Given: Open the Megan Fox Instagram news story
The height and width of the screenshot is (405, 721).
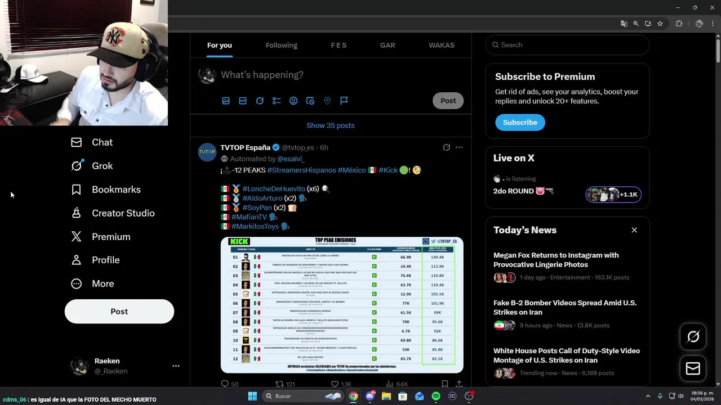Looking at the screenshot, I should point(567,265).
